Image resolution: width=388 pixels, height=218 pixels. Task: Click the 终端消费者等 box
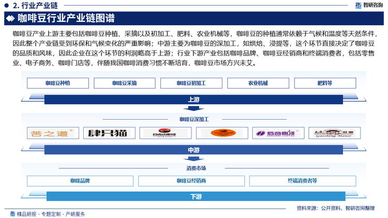coord(303,181)
